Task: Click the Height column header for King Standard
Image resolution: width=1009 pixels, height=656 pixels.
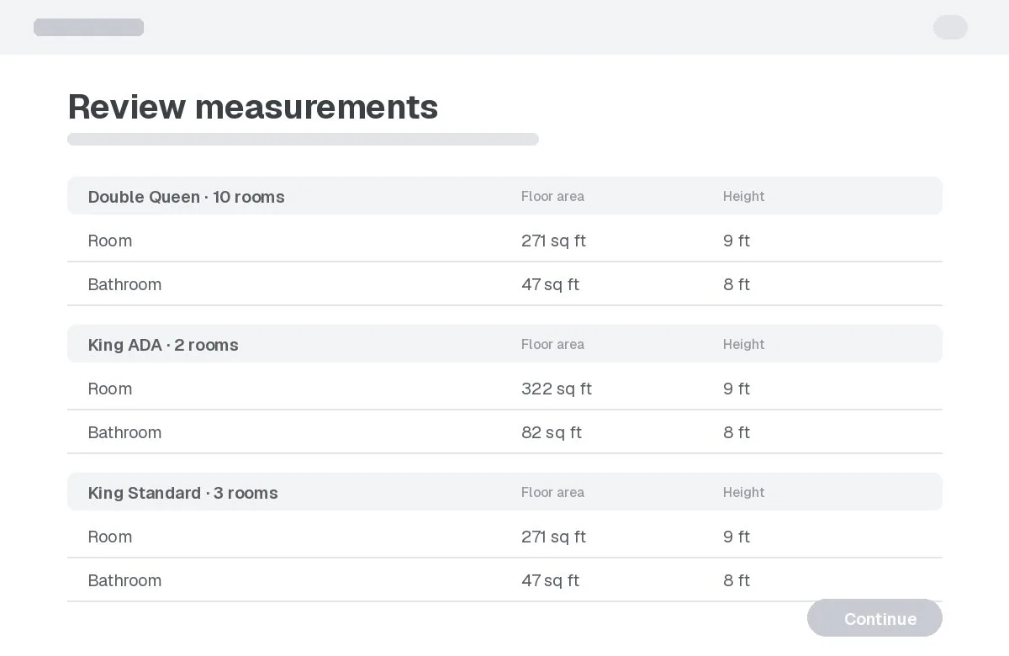Action: coord(744,493)
